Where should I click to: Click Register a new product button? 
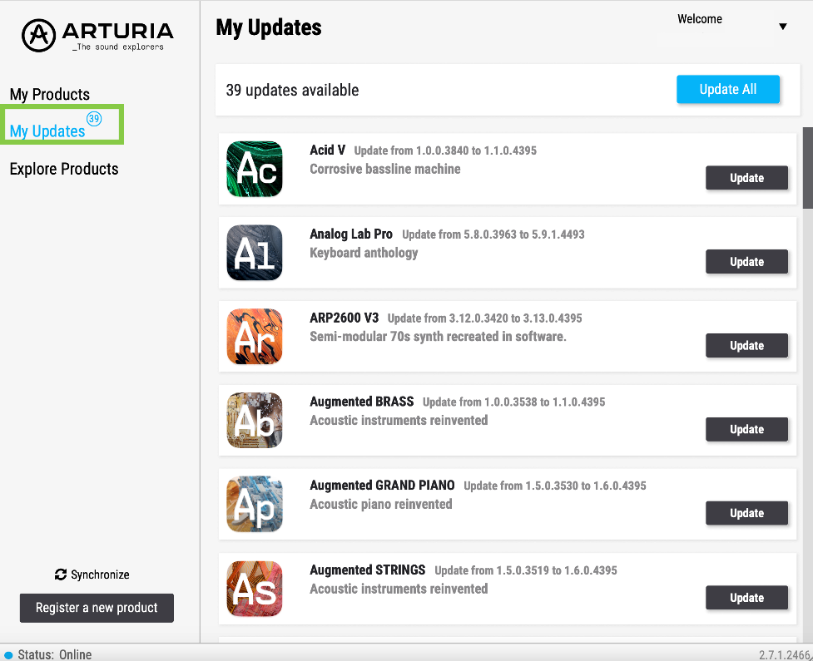[x=97, y=608]
